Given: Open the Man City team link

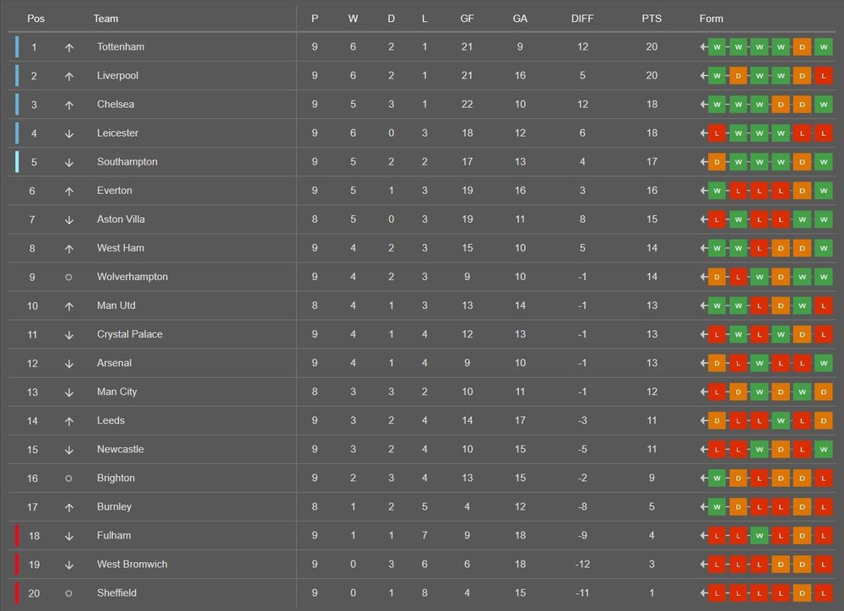Looking at the screenshot, I should point(116,392).
